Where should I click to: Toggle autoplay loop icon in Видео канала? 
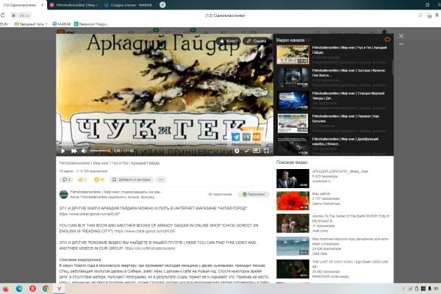[x=387, y=40]
